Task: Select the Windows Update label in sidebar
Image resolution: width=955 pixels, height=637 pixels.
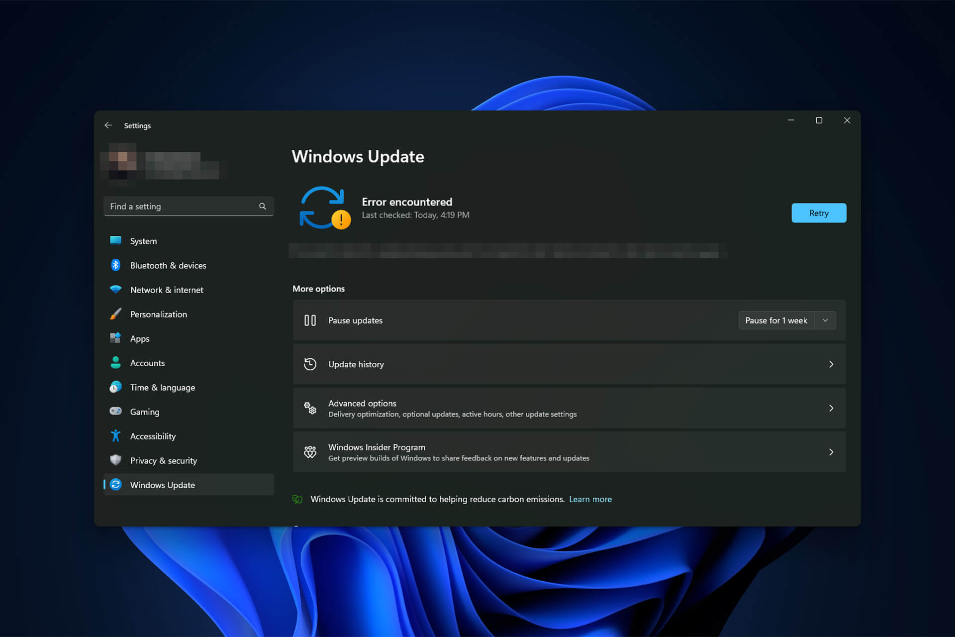Action: (163, 485)
